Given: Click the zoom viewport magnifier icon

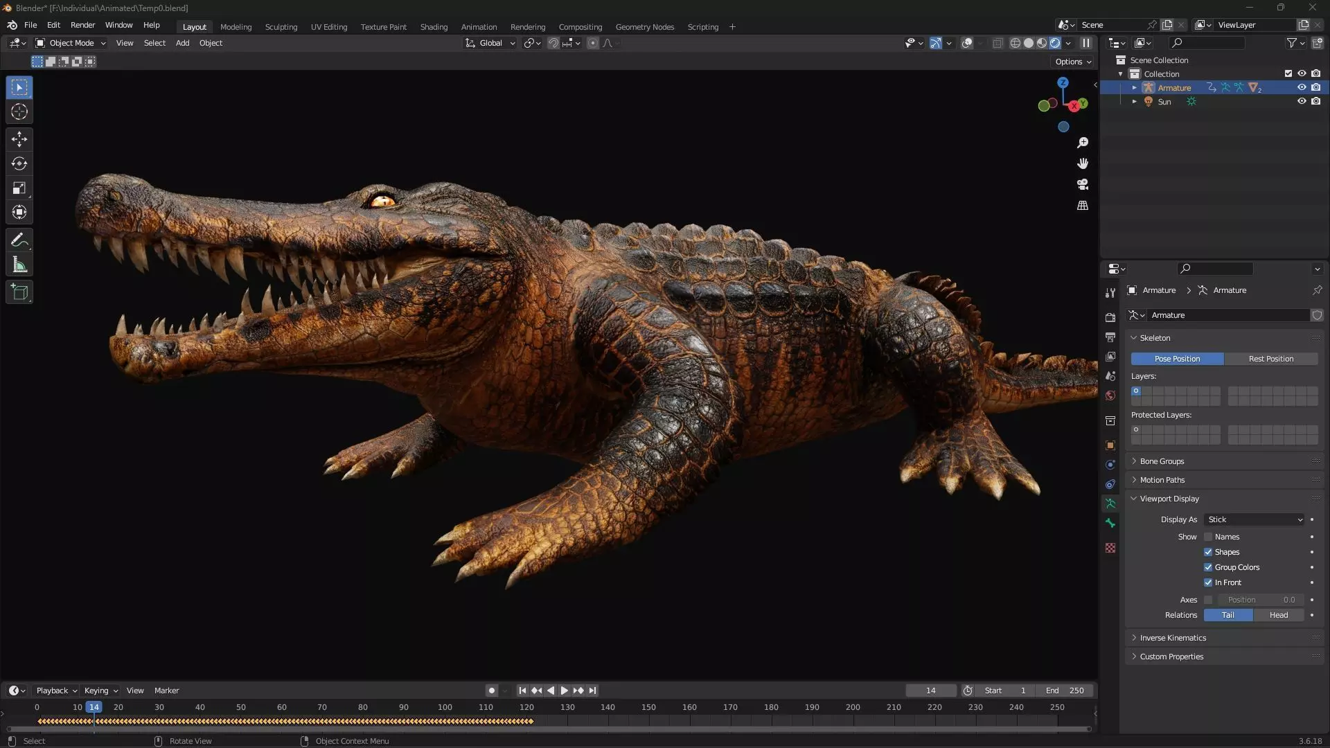Looking at the screenshot, I should point(1083,143).
